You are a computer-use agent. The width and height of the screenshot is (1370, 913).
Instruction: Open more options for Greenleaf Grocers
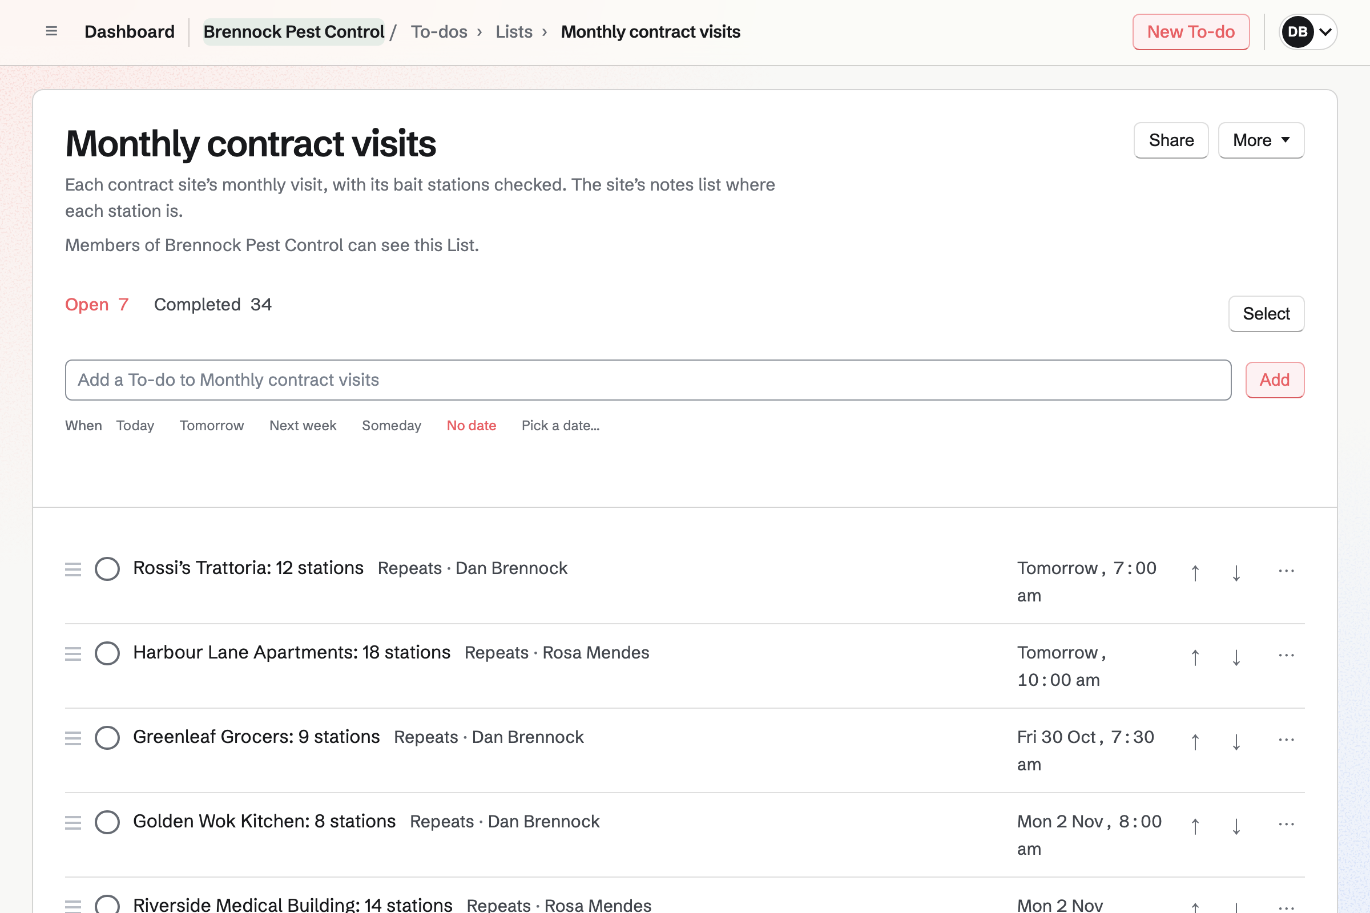click(x=1286, y=740)
